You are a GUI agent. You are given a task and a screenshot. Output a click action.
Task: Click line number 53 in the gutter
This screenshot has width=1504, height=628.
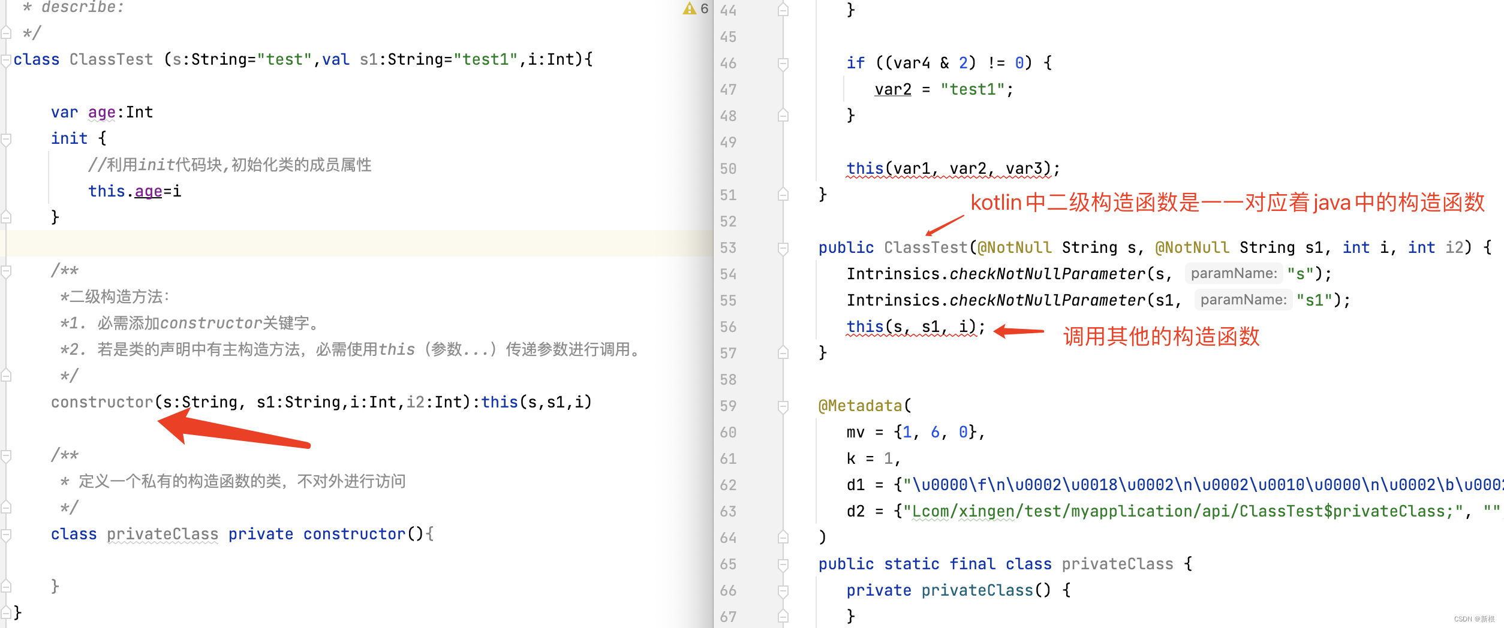point(728,248)
